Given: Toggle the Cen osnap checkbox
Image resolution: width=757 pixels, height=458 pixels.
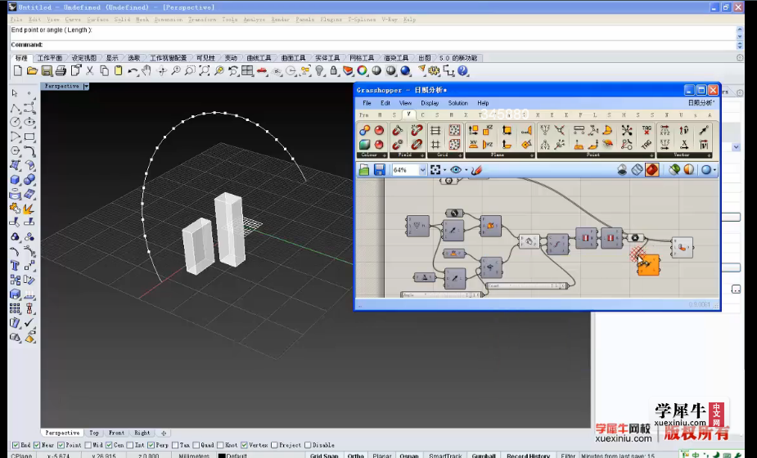Looking at the screenshot, I should pos(109,445).
